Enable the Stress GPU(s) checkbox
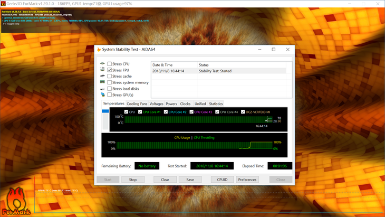Screen dimensions: 385x217 [110, 95]
